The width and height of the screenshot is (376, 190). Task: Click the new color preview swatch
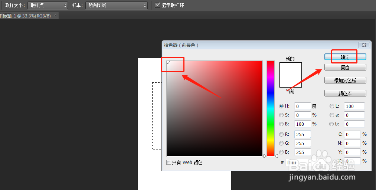click(x=290, y=69)
